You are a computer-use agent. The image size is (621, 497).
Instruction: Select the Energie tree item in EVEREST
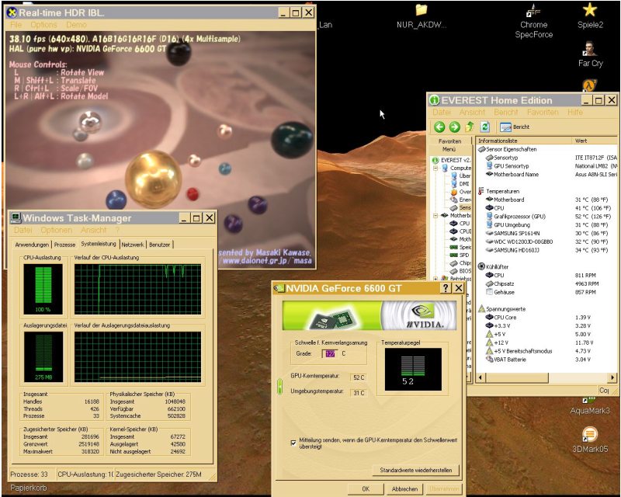[461, 200]
